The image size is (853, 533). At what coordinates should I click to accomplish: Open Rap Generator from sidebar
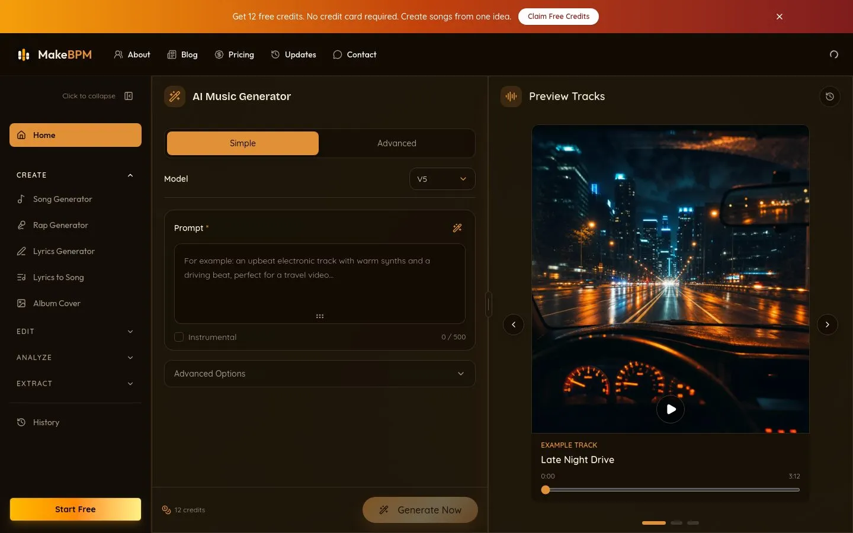75,225
